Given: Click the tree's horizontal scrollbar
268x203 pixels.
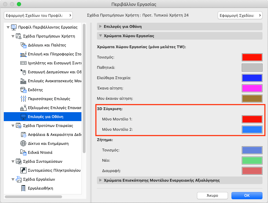Looking at the screenshot, I should (33, 197).
